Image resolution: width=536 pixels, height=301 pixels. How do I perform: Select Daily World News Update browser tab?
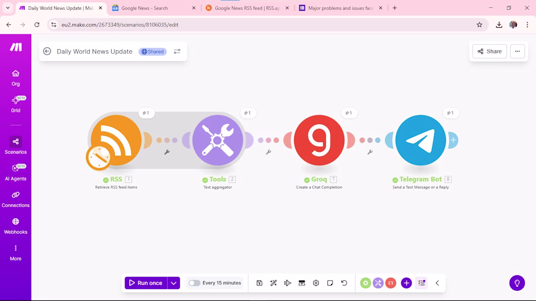[x=60, y=8]
